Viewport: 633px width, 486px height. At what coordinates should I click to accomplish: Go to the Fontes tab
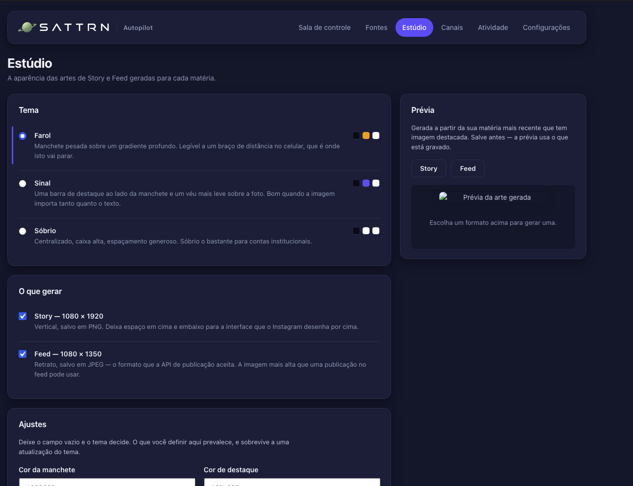coord(376,27)
